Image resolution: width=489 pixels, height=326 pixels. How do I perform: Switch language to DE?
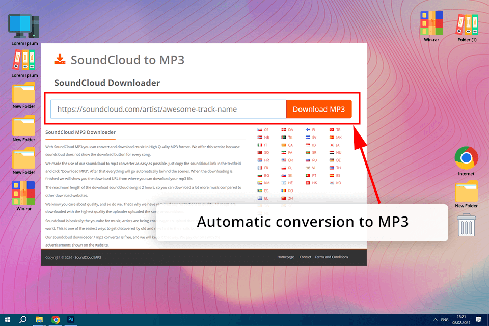338,160
